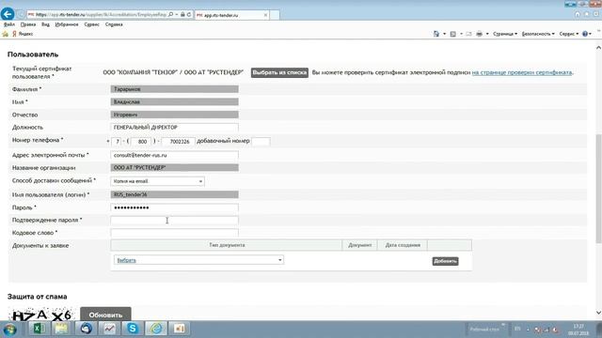Click the Пароль field

(174, 207)
